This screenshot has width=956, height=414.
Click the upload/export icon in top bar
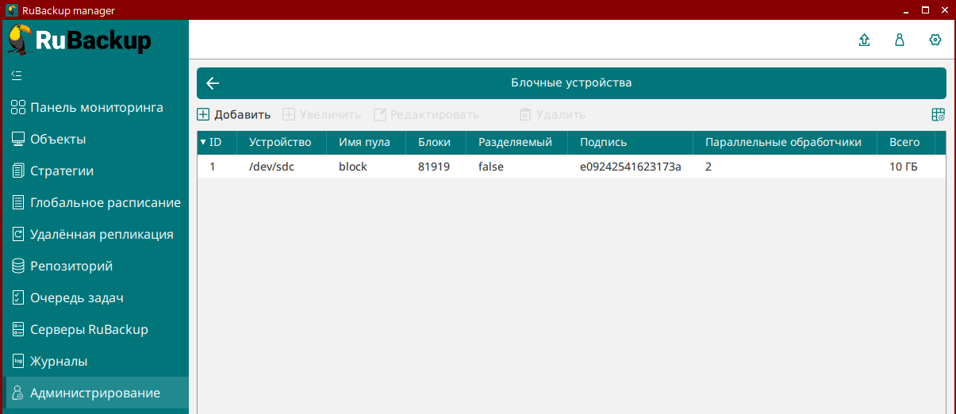coord(865,40)
